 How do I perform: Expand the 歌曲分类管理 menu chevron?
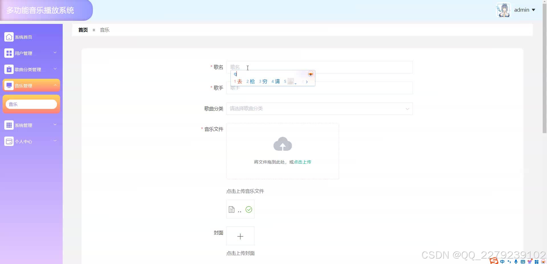(55, 69)
